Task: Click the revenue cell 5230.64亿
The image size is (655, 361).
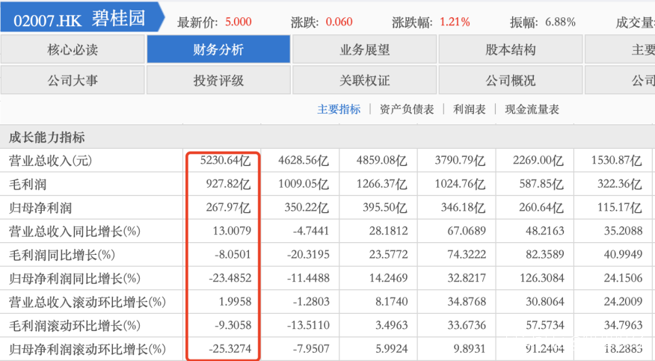Action: 226,160
